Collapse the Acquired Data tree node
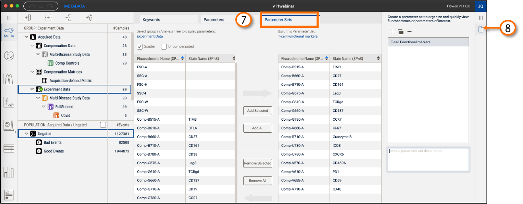The image size is (523, 204). click(x=27, y=37)
